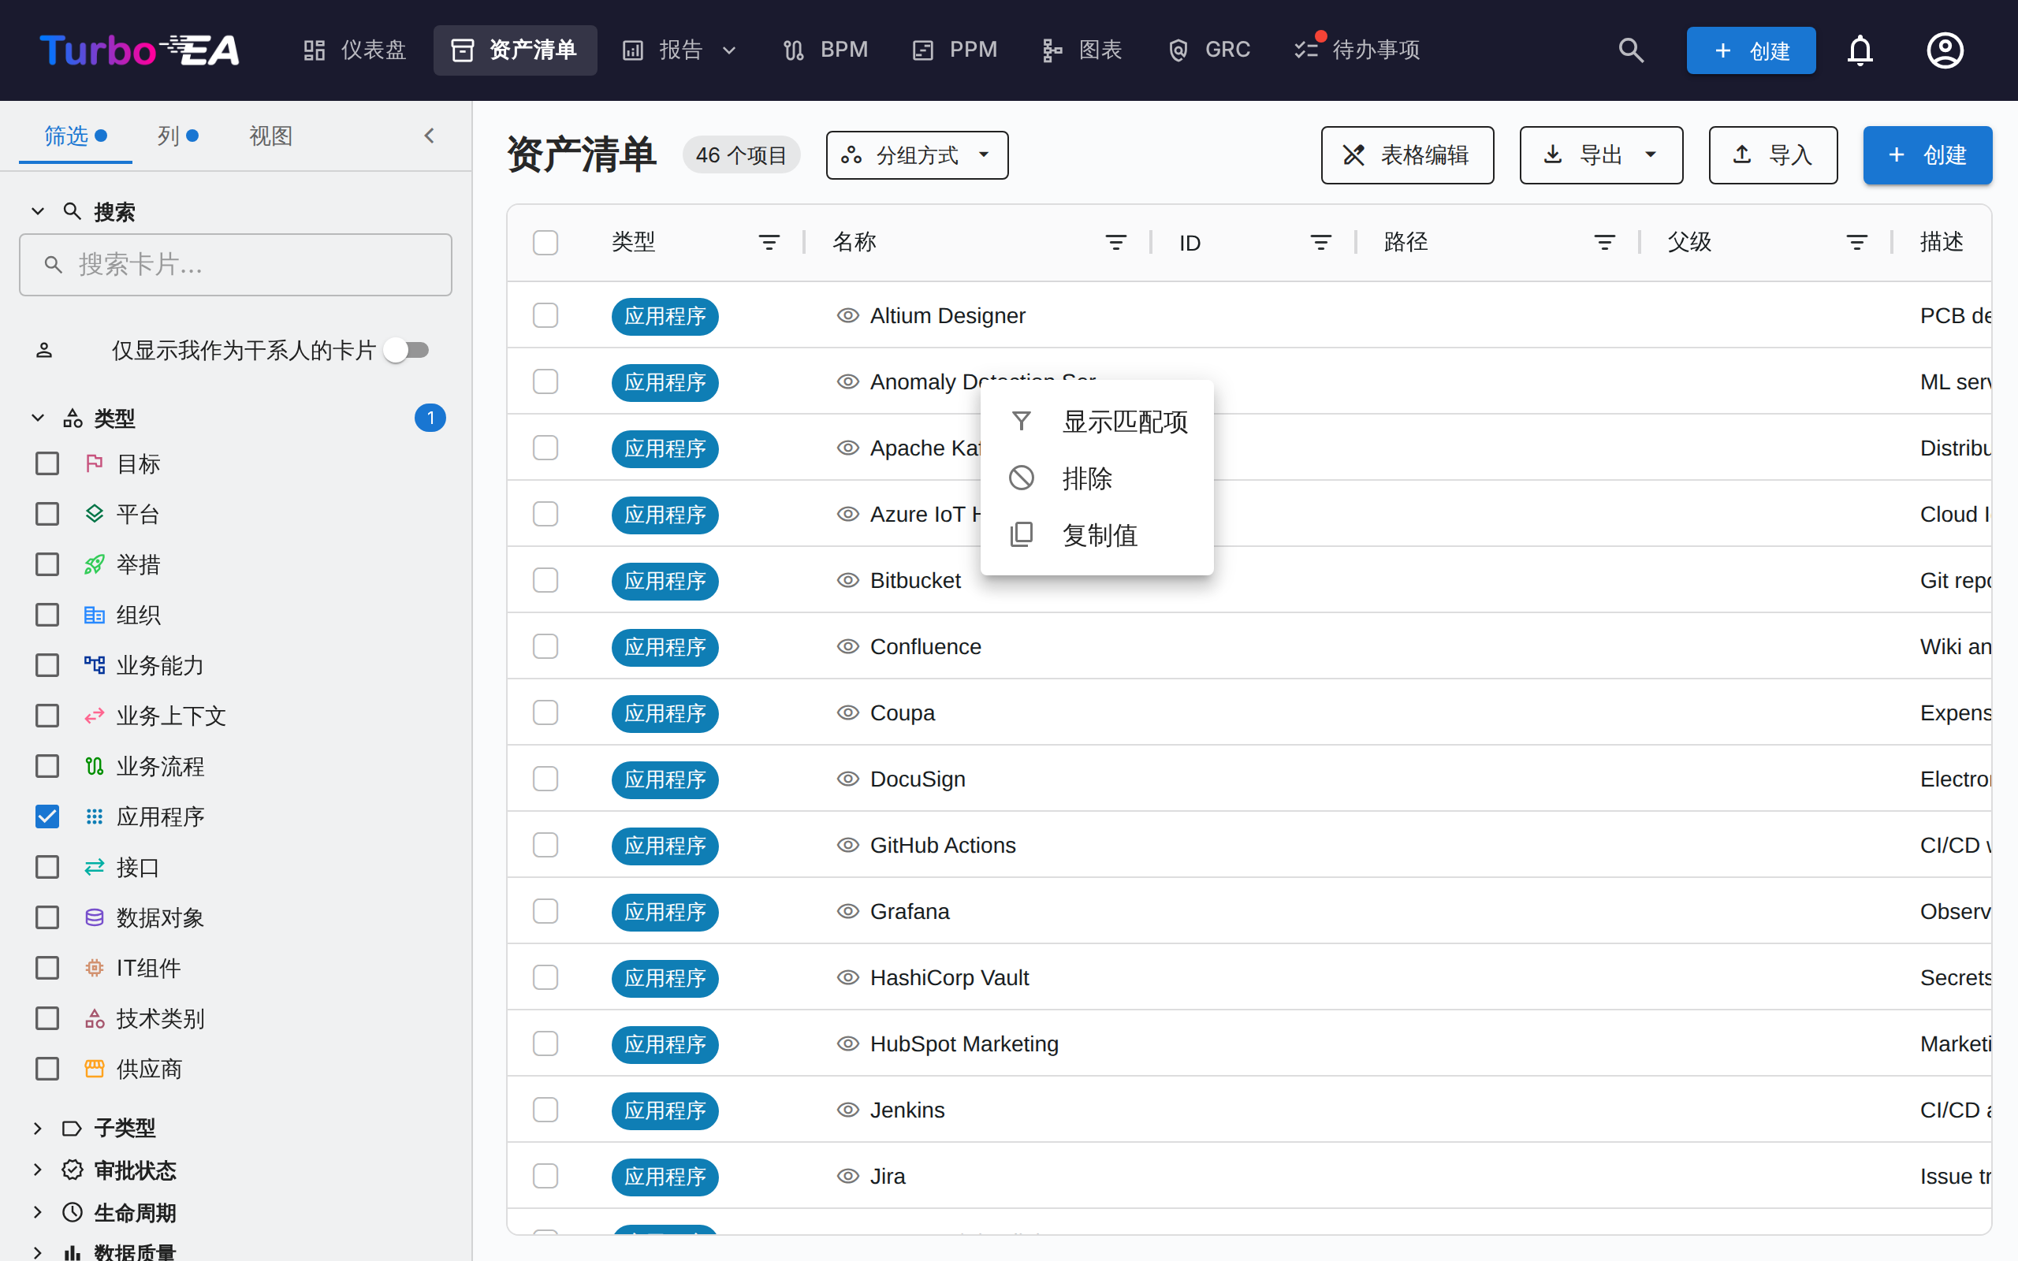Choose 复制值 from the context menu
Screen dimensions: 2018x1261
click(x=1096, y=534)
